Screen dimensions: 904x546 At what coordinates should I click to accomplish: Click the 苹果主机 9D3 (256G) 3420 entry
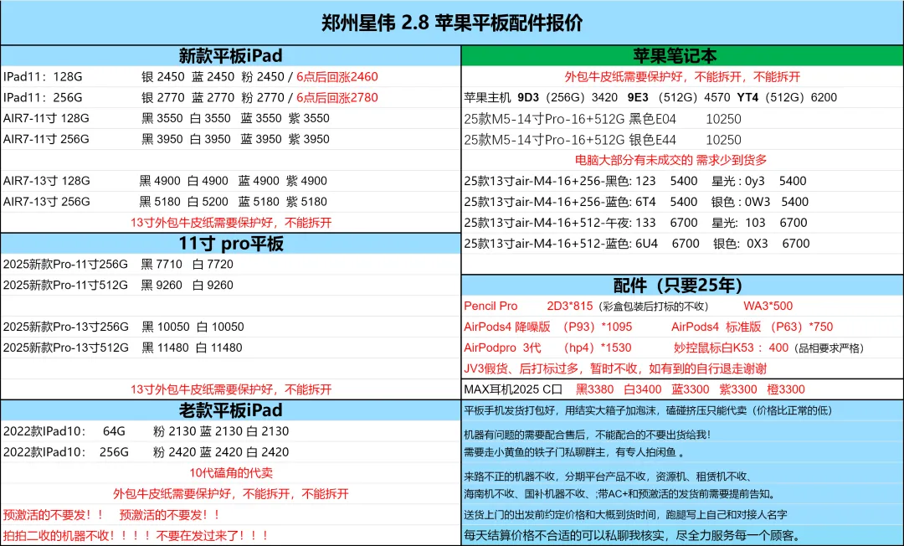click(x=540, y=97)
